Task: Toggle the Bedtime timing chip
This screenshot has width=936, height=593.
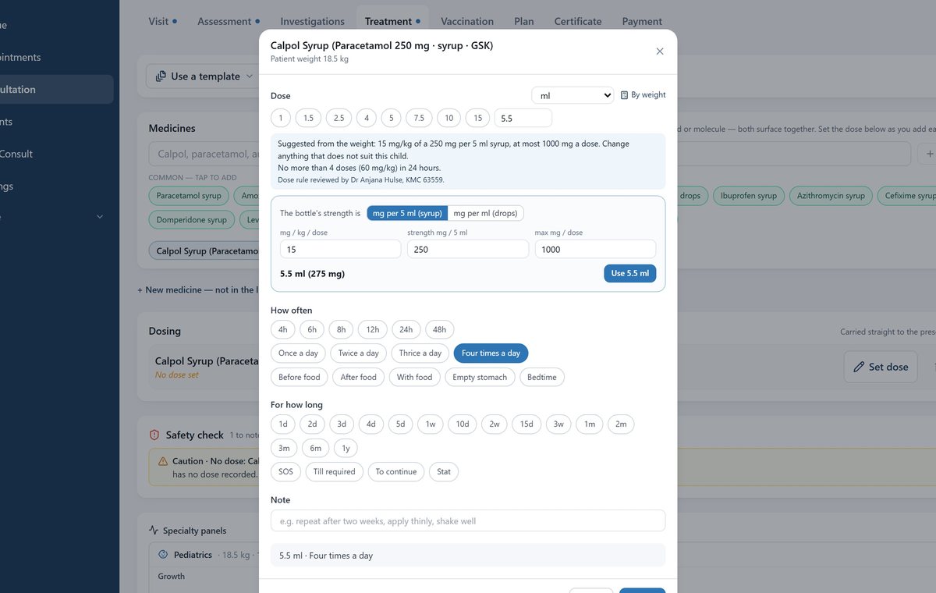Action: 542,378
